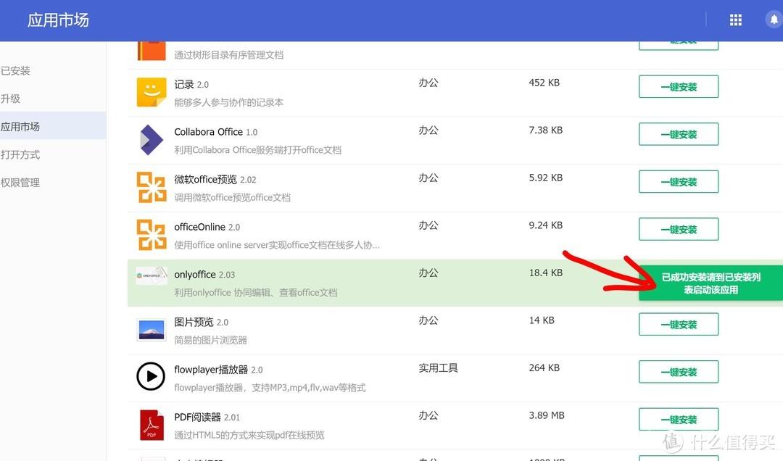Click the notification bell icon

pos(774,20)
